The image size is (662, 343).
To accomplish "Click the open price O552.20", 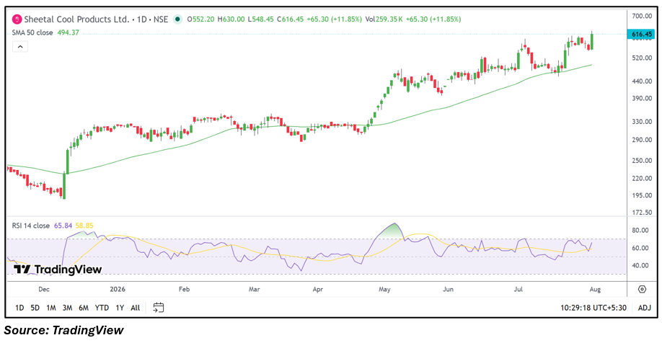I will [x=200, y=19].
